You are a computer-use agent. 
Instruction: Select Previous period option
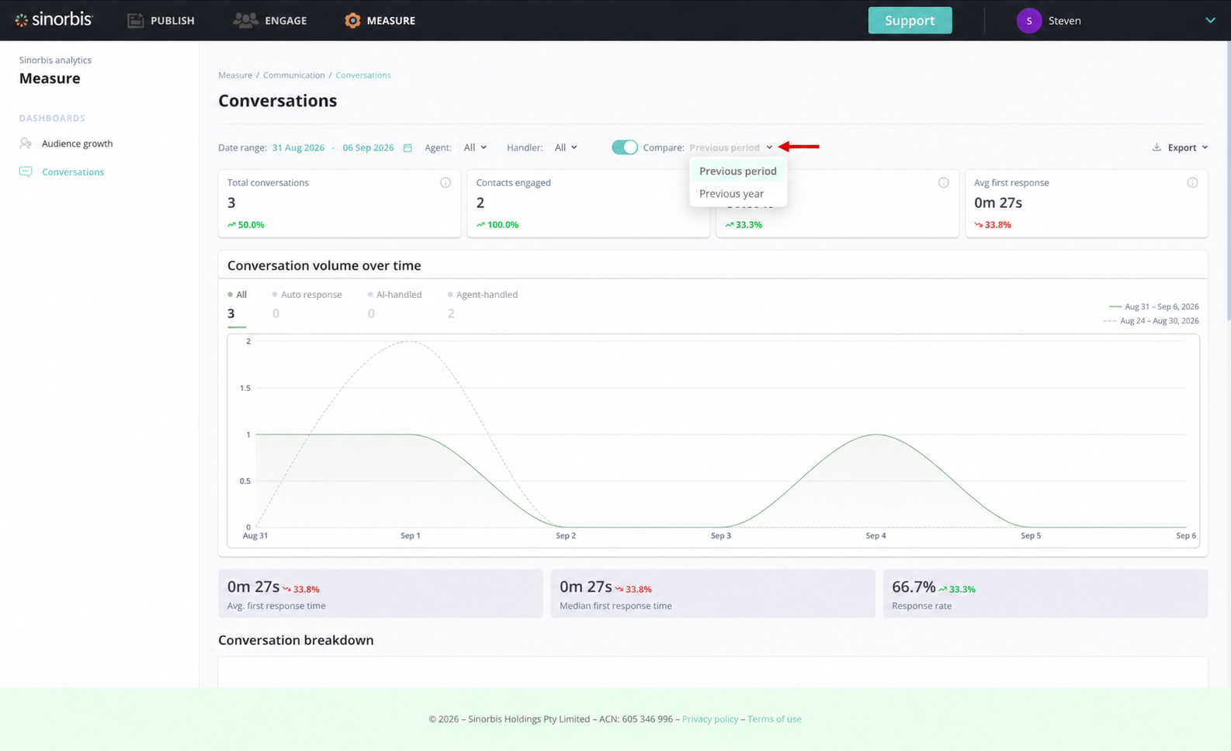[x=738, y=171]
